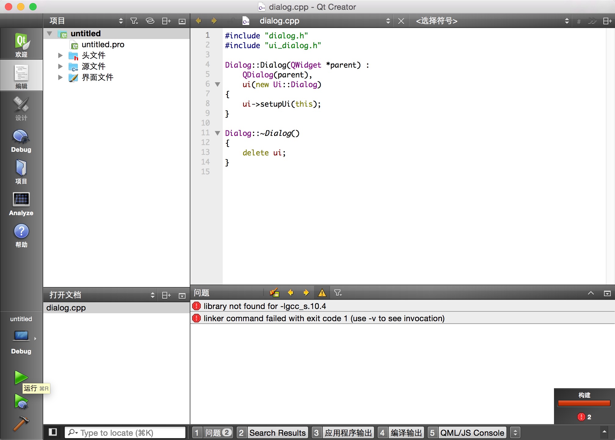
Task: Maximize the Issues output pane
Action: [591, 293]
